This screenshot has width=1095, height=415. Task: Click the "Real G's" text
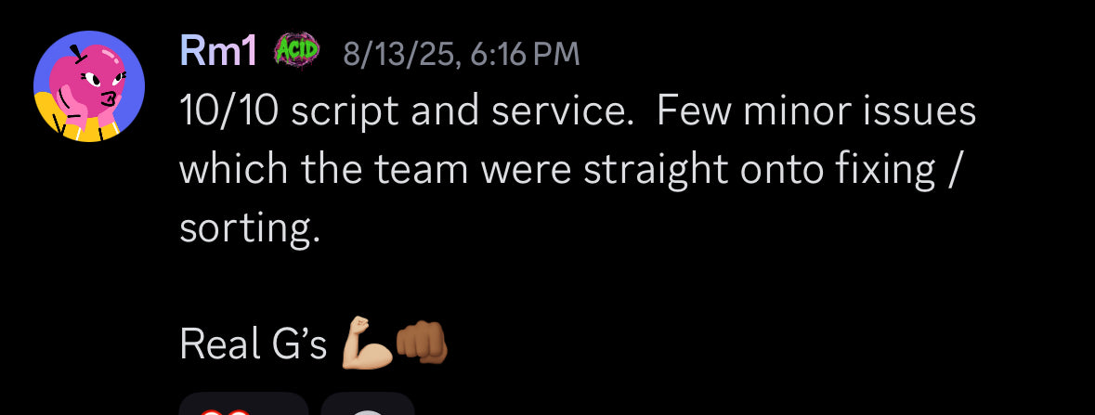pyautogui.click(x=254, y=344)
